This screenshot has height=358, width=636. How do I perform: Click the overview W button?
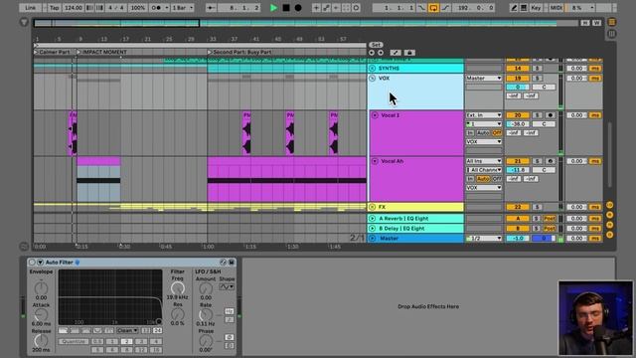[x=596, y=23]
